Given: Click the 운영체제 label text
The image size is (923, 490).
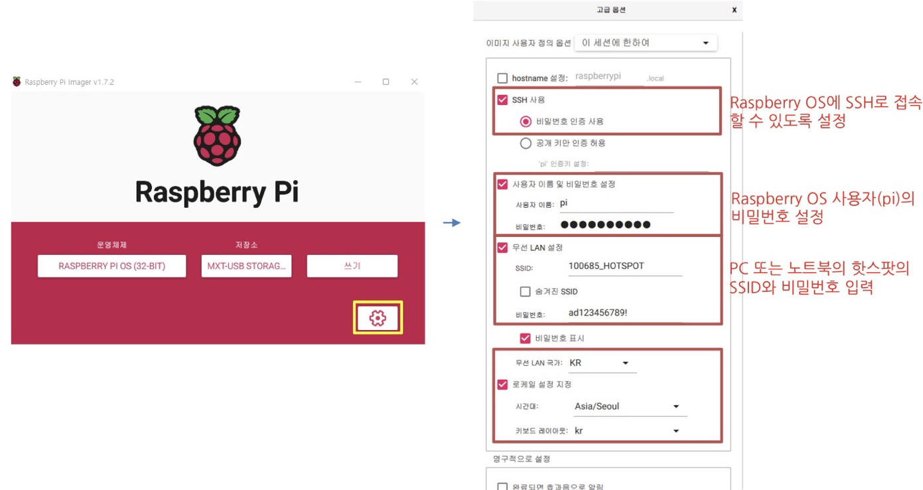Looking at the screenshot, I should [111, 245].
